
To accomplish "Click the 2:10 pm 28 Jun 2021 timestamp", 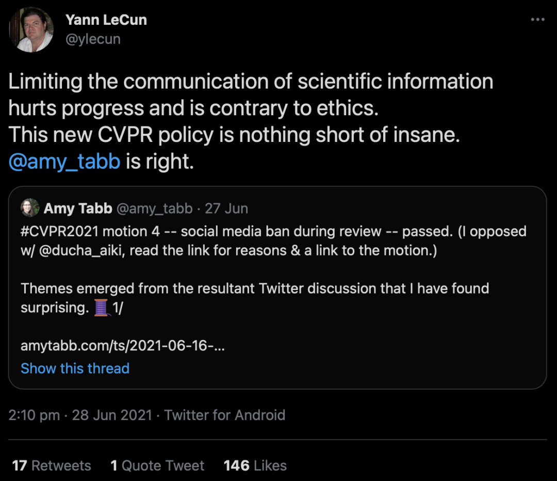I will tap(80, 415).
